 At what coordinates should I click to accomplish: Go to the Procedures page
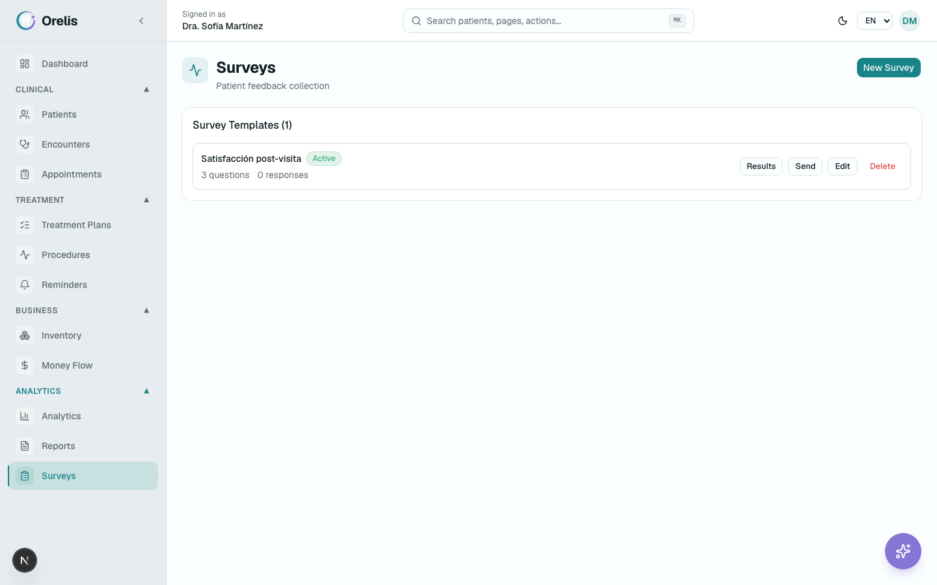pos(83,255)
